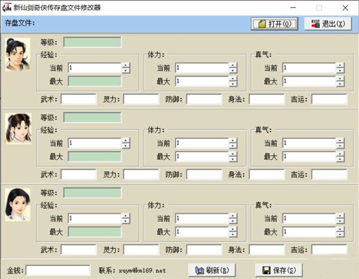
Task: Increase third character's current 真气 with up arrow
Action: click(x=340, y=216)
